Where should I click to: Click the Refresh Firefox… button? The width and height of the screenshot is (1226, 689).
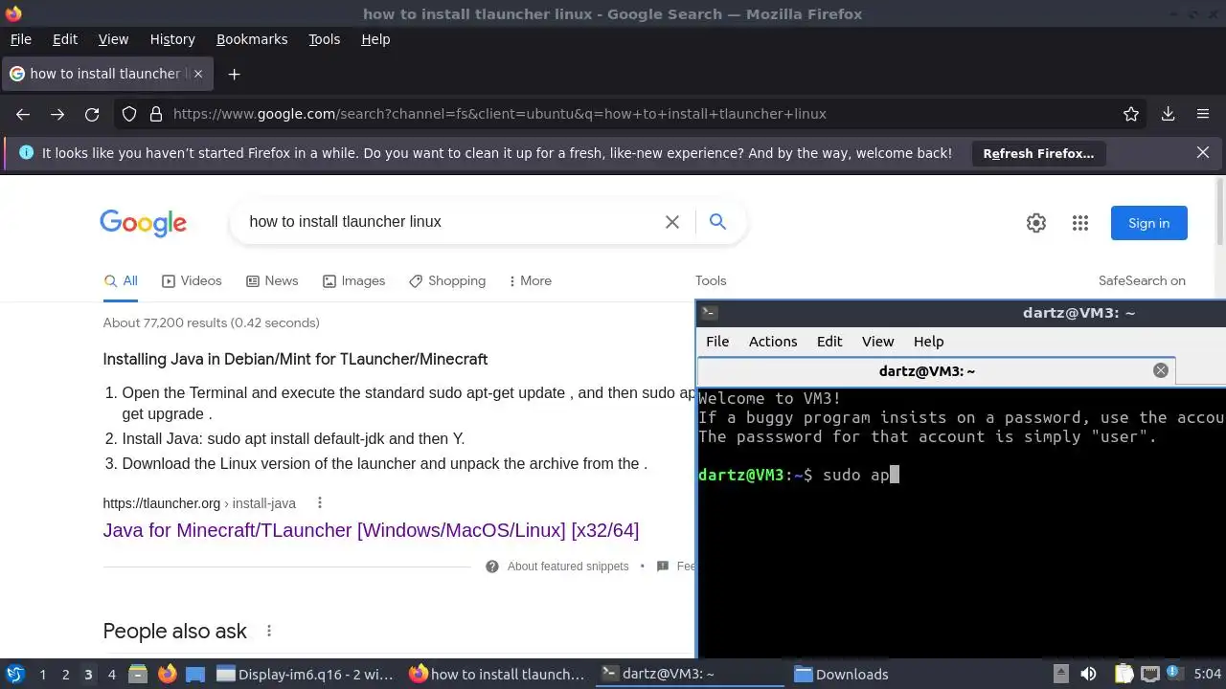[x=1038, y=153]
